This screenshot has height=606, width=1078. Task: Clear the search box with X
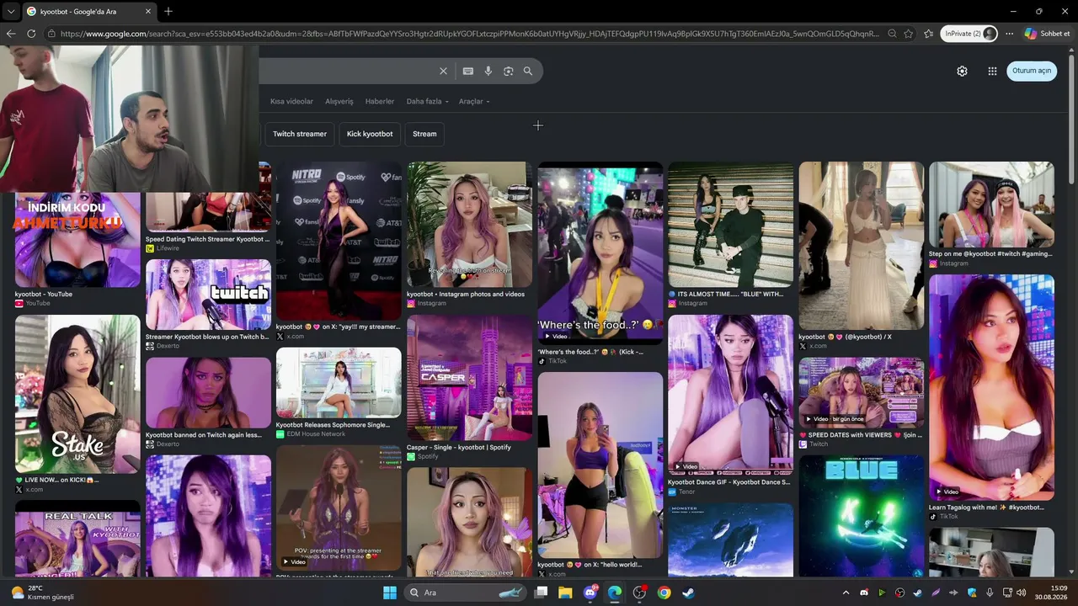click(x=443, y=71)
